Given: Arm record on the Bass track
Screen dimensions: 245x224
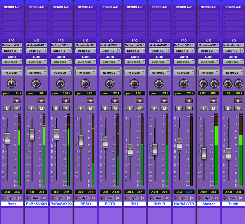Looking at the screenshot, I should point(17,101).
